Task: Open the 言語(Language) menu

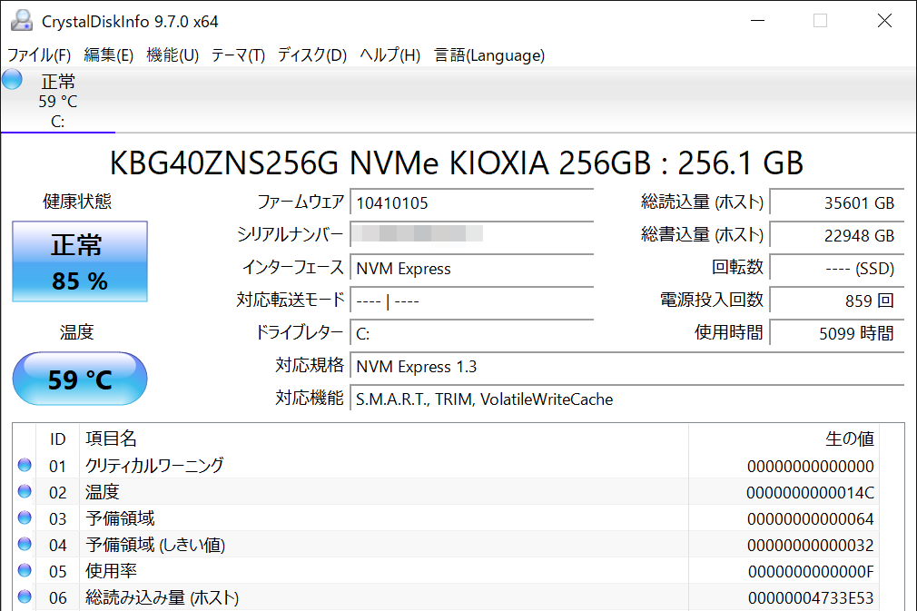Action: [489, 55]
